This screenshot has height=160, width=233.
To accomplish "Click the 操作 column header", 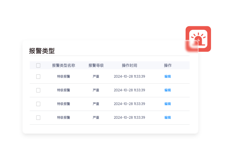I will [x=168, y=65].
